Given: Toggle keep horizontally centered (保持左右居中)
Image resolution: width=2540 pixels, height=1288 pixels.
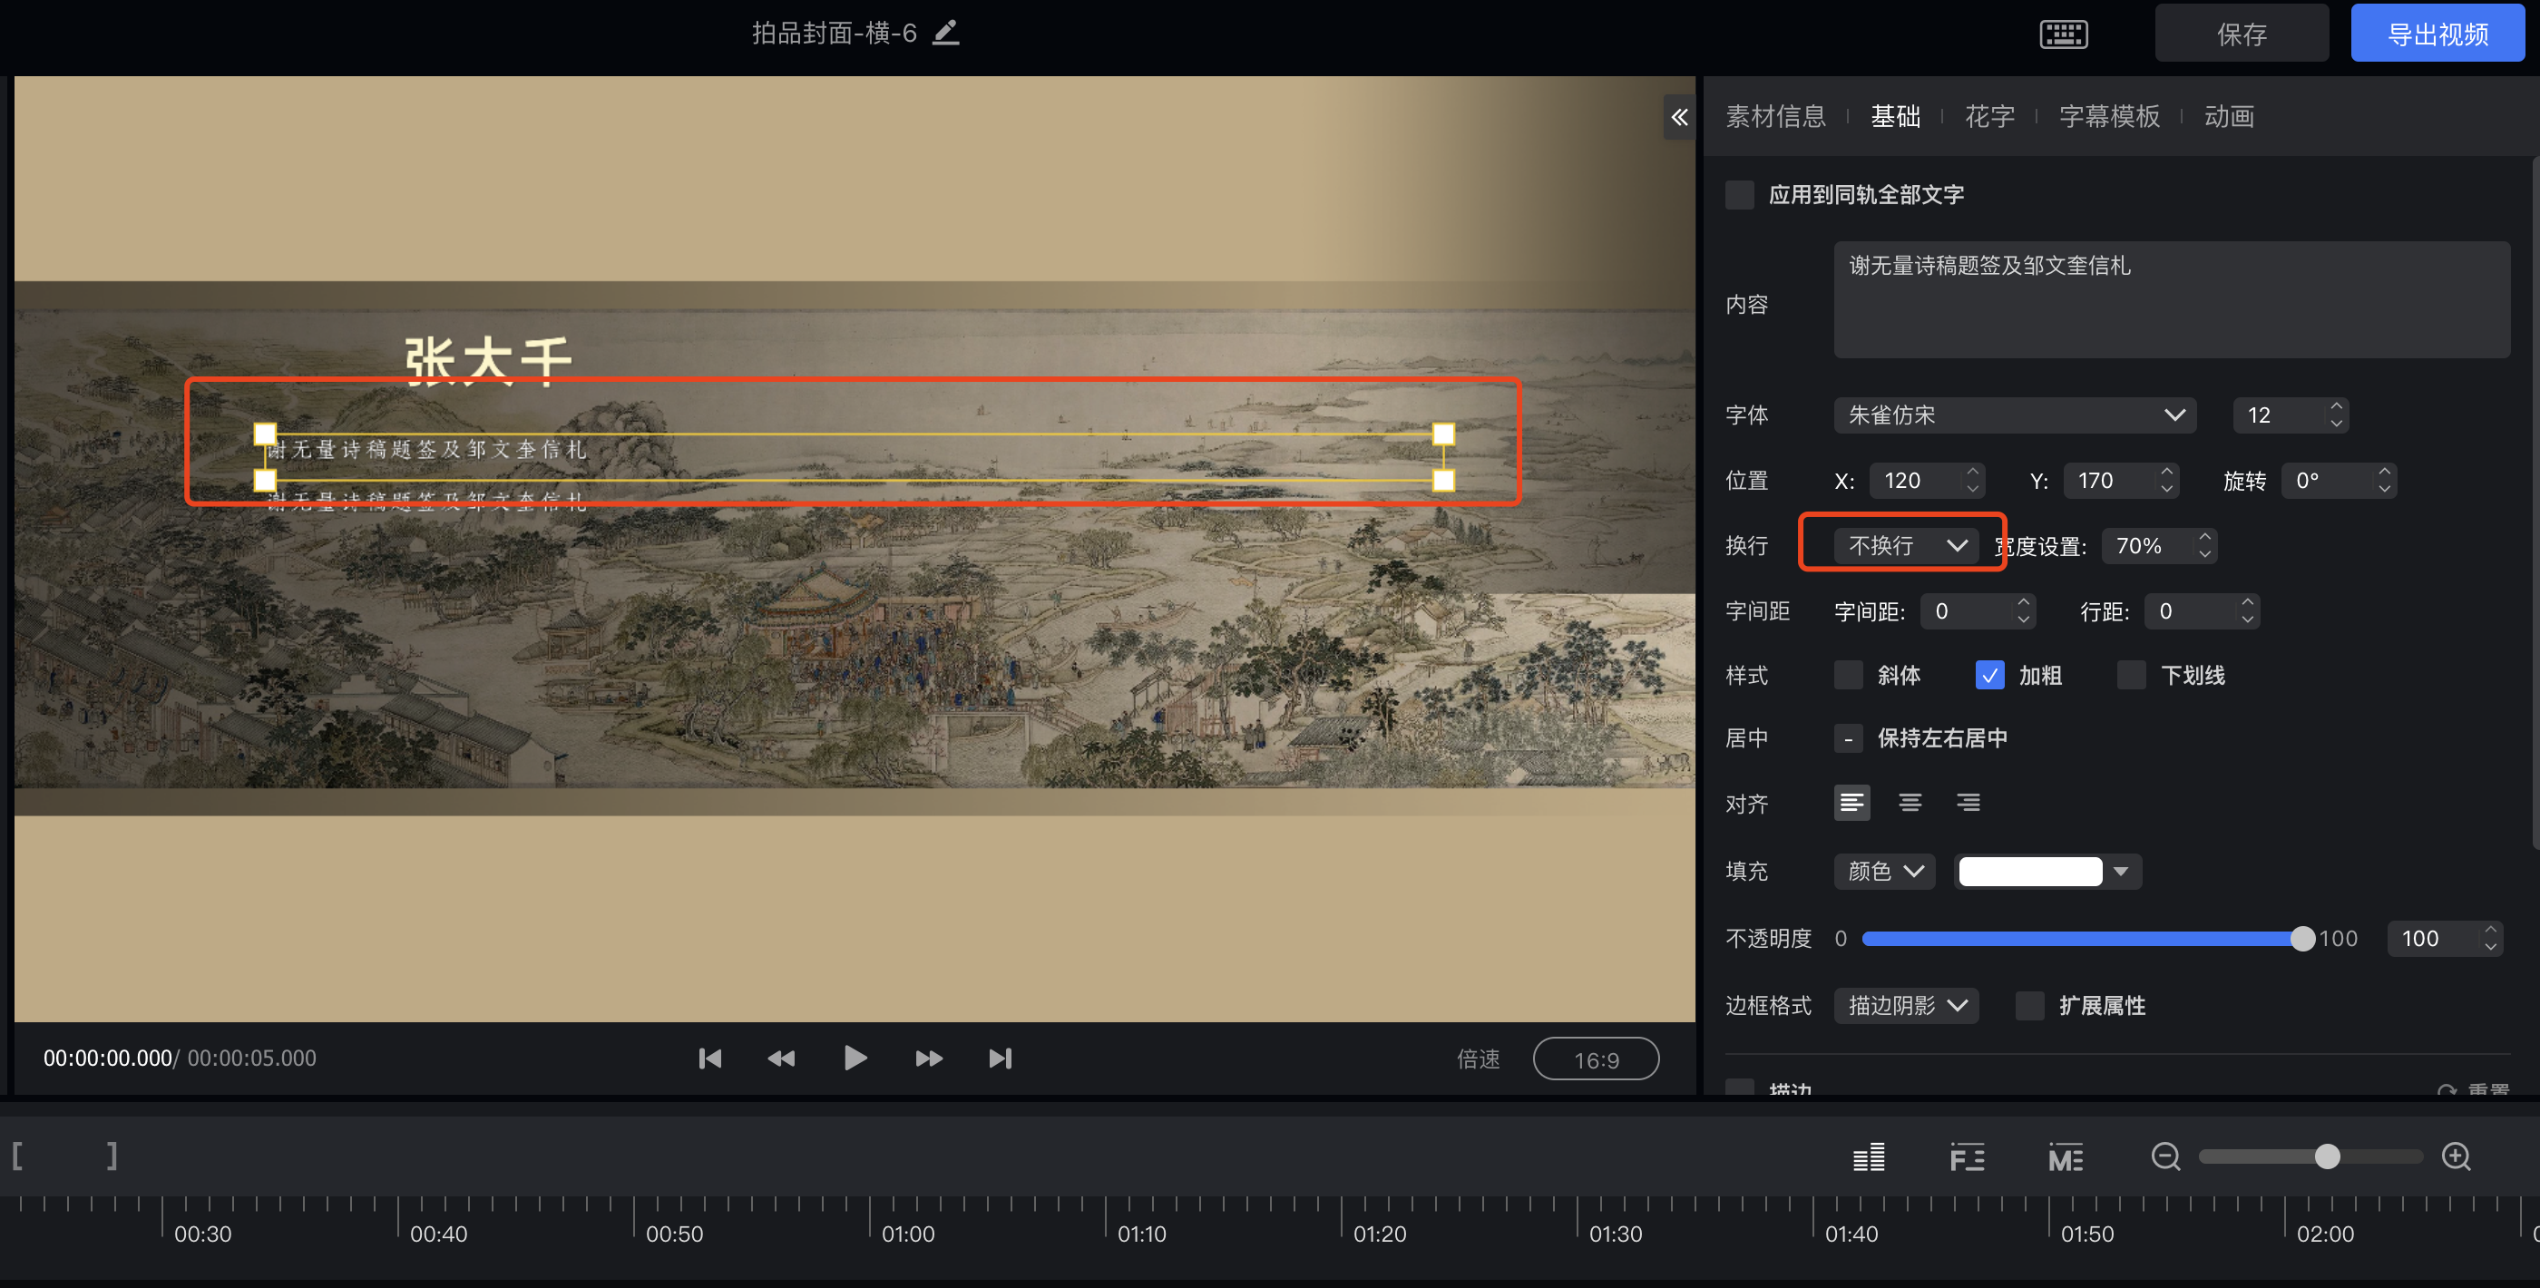Looking at the screenshot, I should tap(1848, 738).
